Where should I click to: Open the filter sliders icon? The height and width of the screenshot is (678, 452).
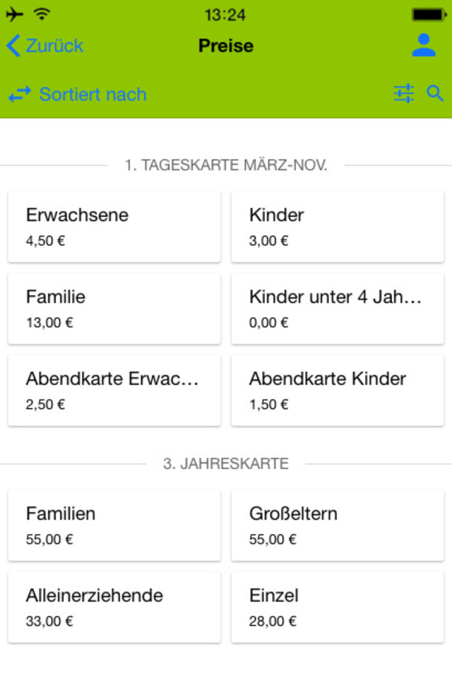(404, 93)
